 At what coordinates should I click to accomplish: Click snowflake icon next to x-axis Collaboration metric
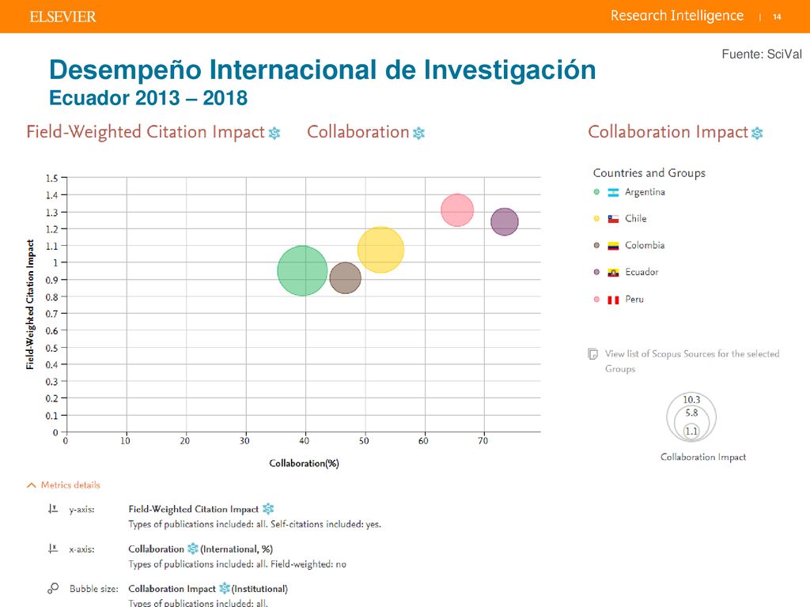click(x=193, y=549)
